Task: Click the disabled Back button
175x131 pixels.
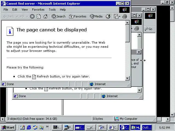Action: (x=8, y=16)
